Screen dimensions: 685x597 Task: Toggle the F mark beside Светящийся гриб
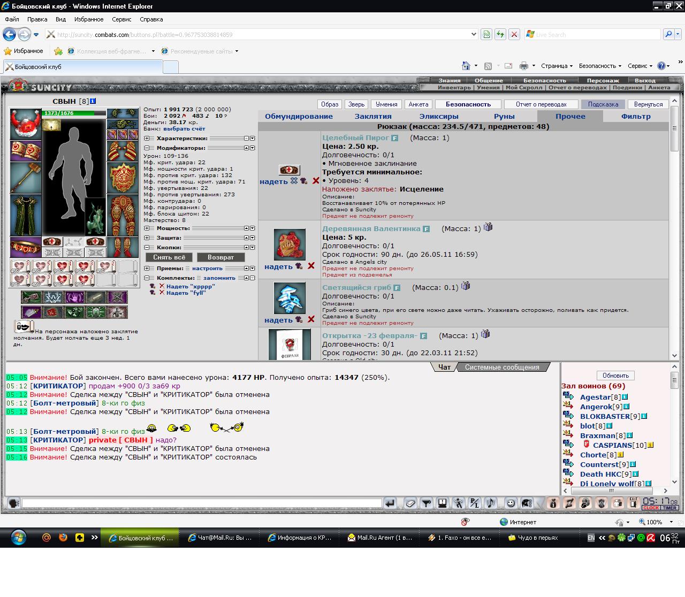coord(397,288)
